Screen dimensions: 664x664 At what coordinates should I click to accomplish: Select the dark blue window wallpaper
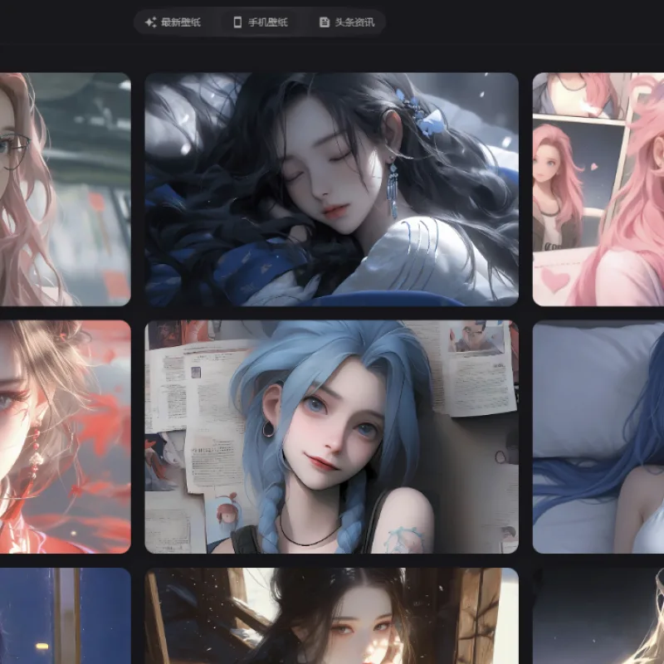tap(66, 616)
